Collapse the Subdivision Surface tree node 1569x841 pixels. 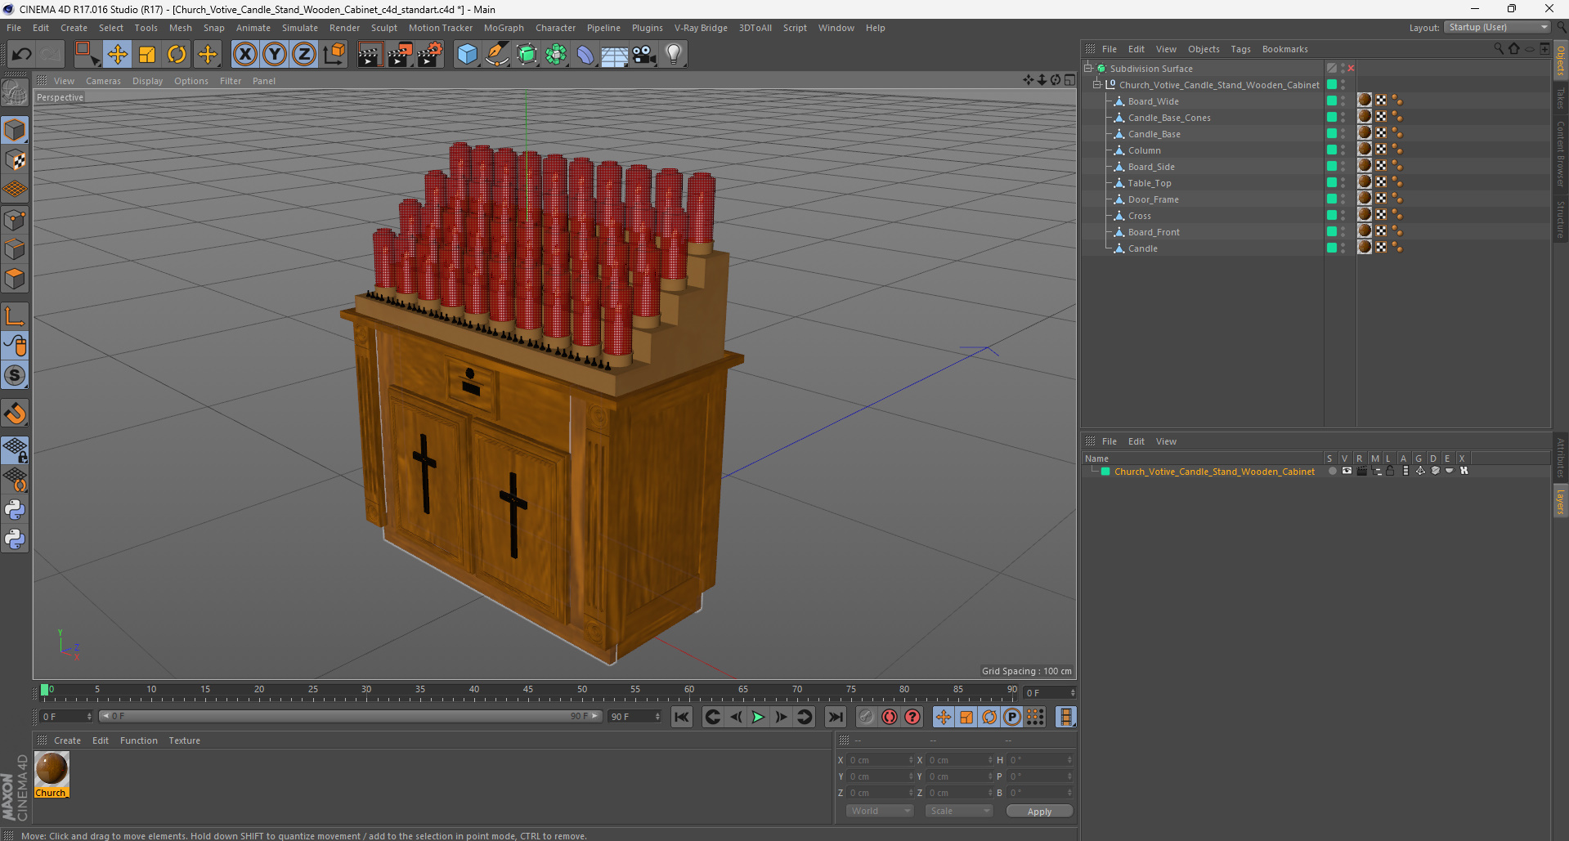coord(1088,69)
